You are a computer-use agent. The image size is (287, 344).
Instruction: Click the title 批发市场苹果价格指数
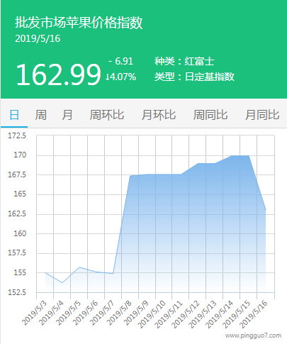click(79, 23)
